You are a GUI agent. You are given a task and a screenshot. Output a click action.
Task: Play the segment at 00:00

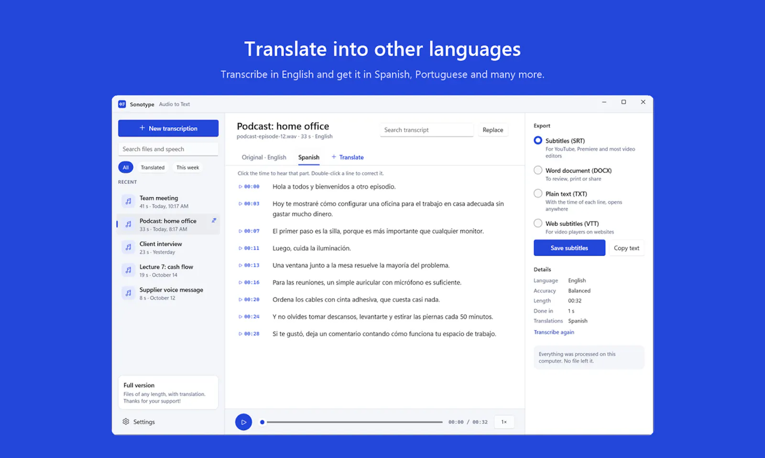(249, 187)
